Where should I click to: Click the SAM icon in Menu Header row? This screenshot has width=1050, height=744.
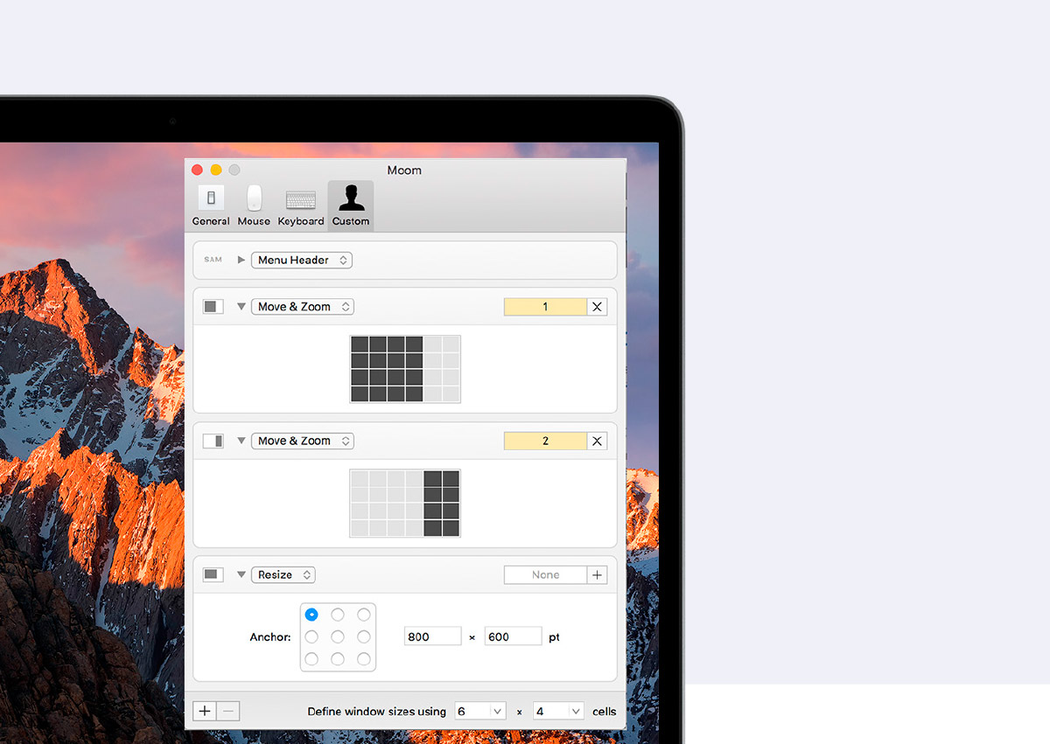[213, 260]
